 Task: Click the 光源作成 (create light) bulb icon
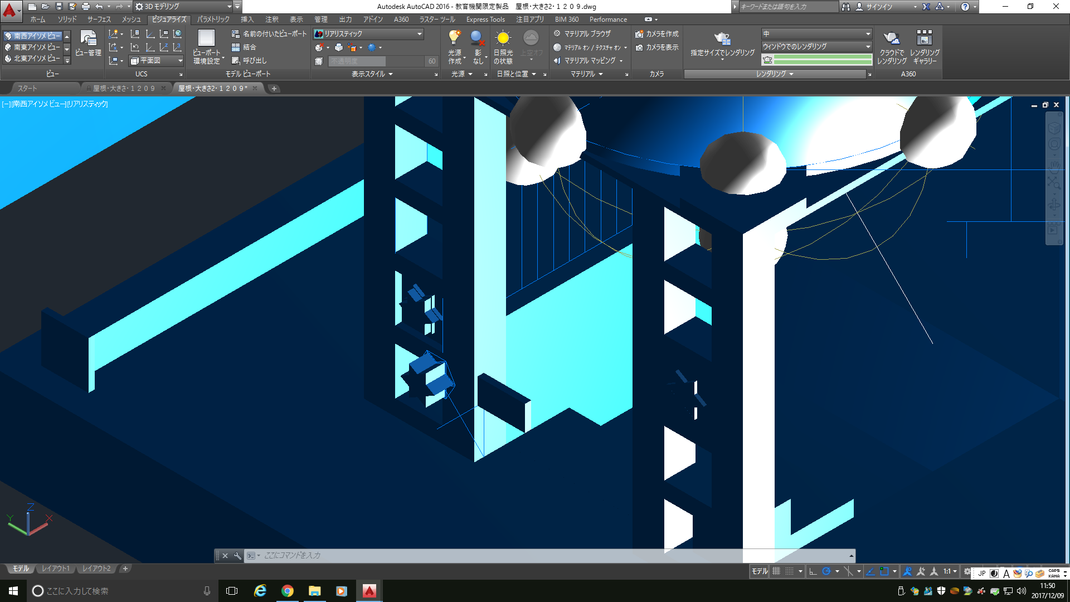[454, 38]
